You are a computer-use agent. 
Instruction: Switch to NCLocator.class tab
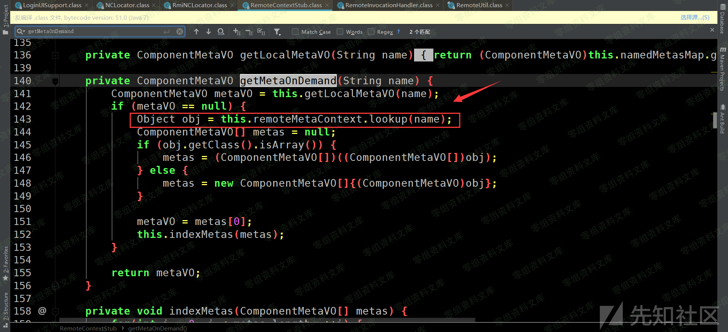127,5
